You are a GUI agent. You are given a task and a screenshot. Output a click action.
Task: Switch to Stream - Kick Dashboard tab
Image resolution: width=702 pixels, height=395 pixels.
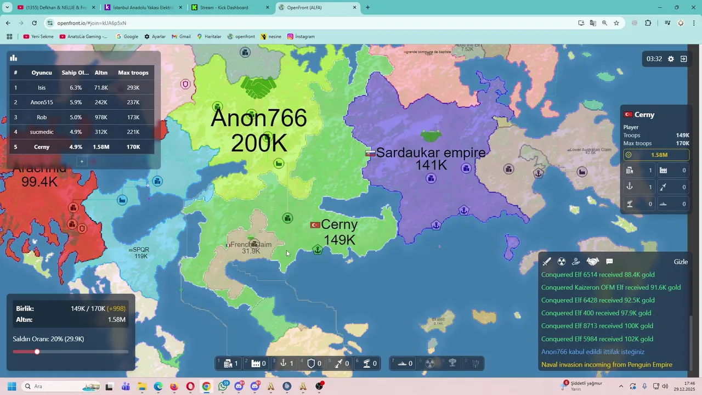(x=231, y=8)
